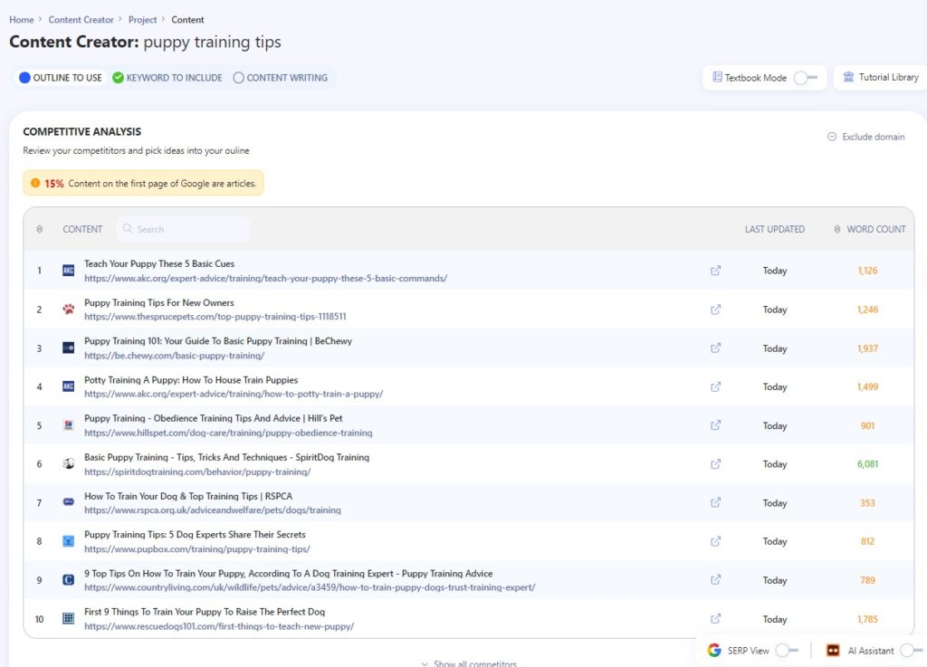
Task: Click Exclude domain button
Action: point(866,137)
